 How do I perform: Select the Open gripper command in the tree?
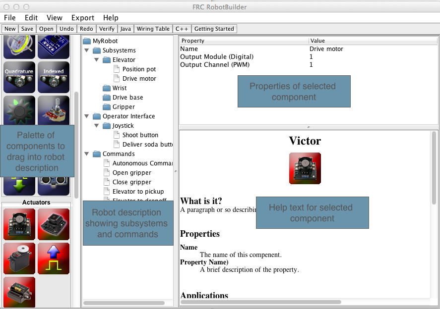click(x=131, y=172)
